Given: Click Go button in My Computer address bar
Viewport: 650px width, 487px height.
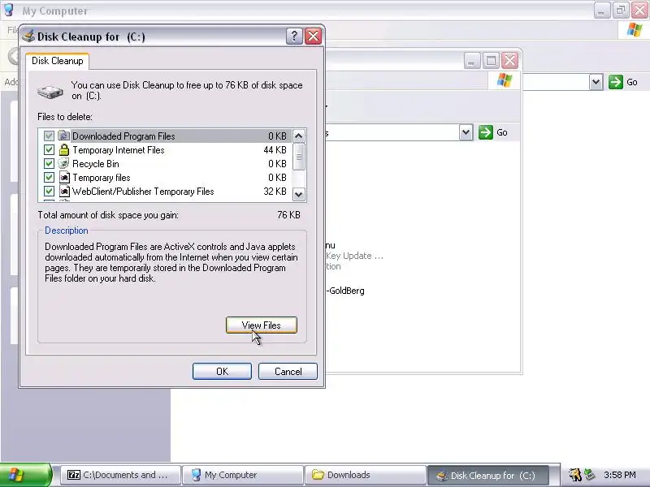Looking at the screenshot, I should (623, 82).
